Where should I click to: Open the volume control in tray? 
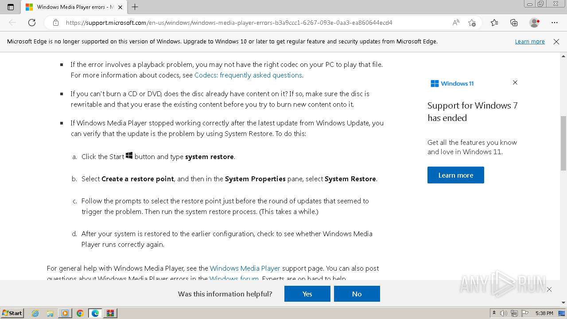pos(504,313)
